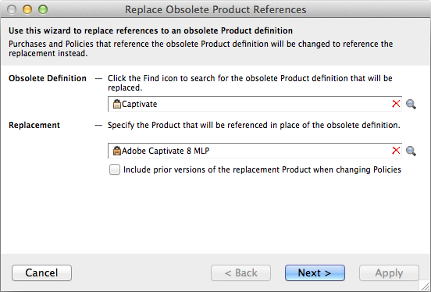Clear the Captivate obsolete definition with red X
The width and height of the screenshot is (431, 292).
(x=396, y=104)
